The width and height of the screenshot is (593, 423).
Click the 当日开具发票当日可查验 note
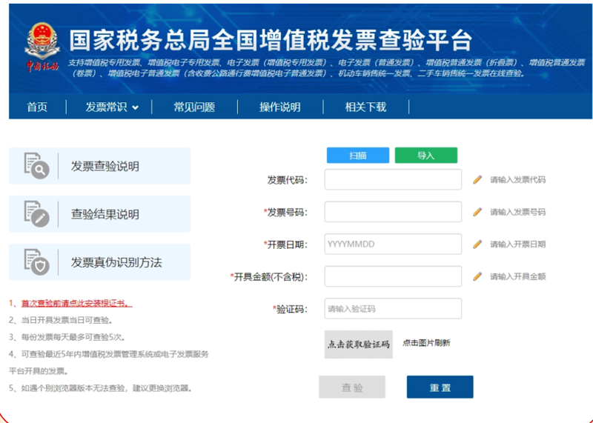point(61,320)
